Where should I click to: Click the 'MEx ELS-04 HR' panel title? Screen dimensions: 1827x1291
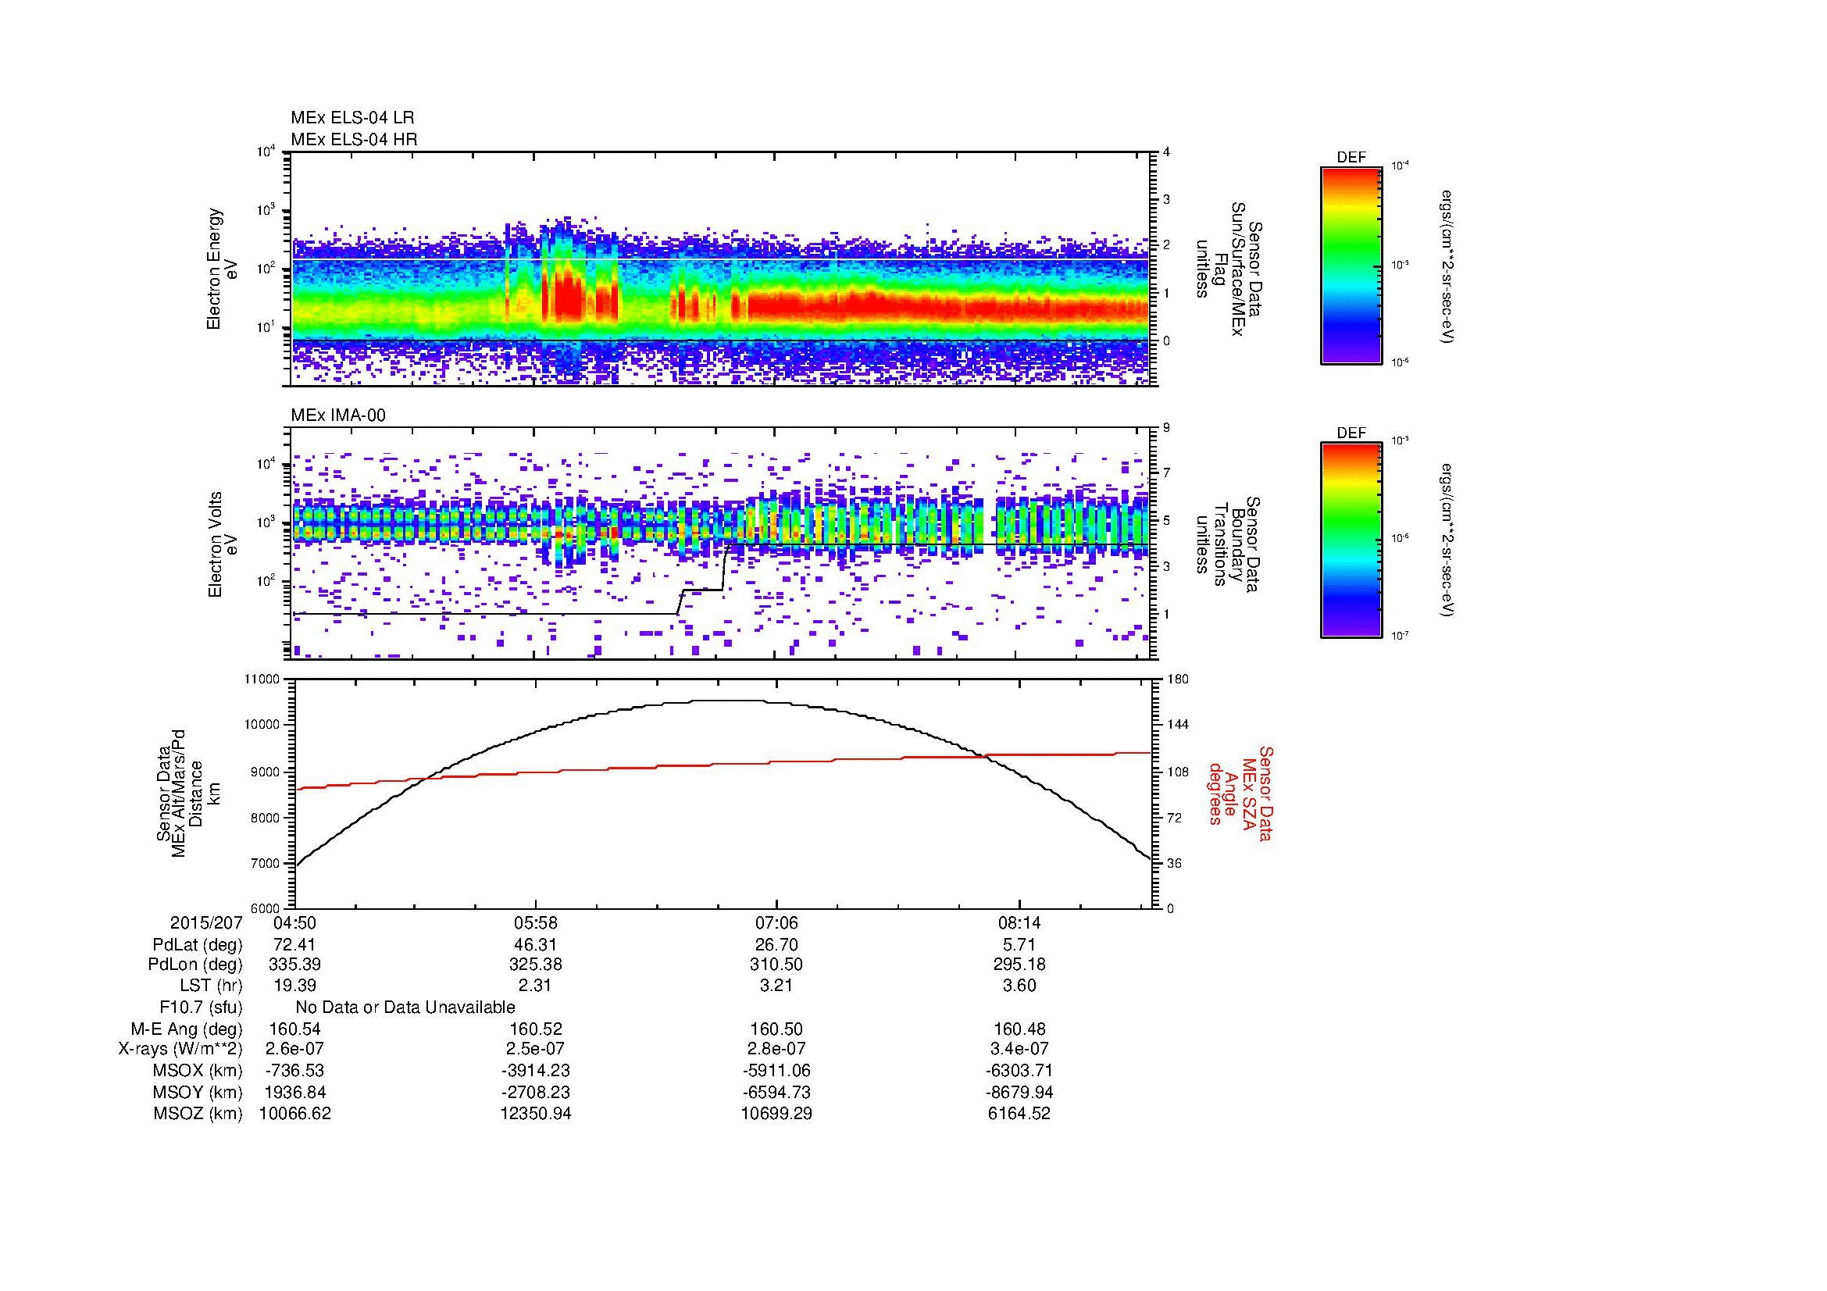(x=353, y=140)
